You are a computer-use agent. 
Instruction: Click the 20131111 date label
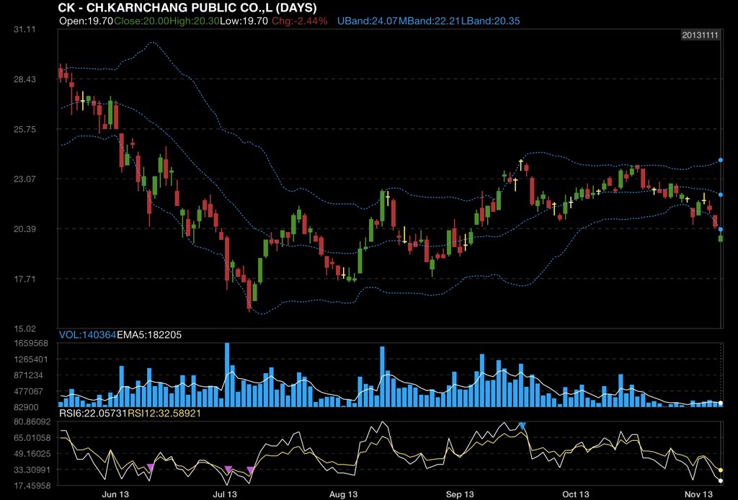(701, 35)
